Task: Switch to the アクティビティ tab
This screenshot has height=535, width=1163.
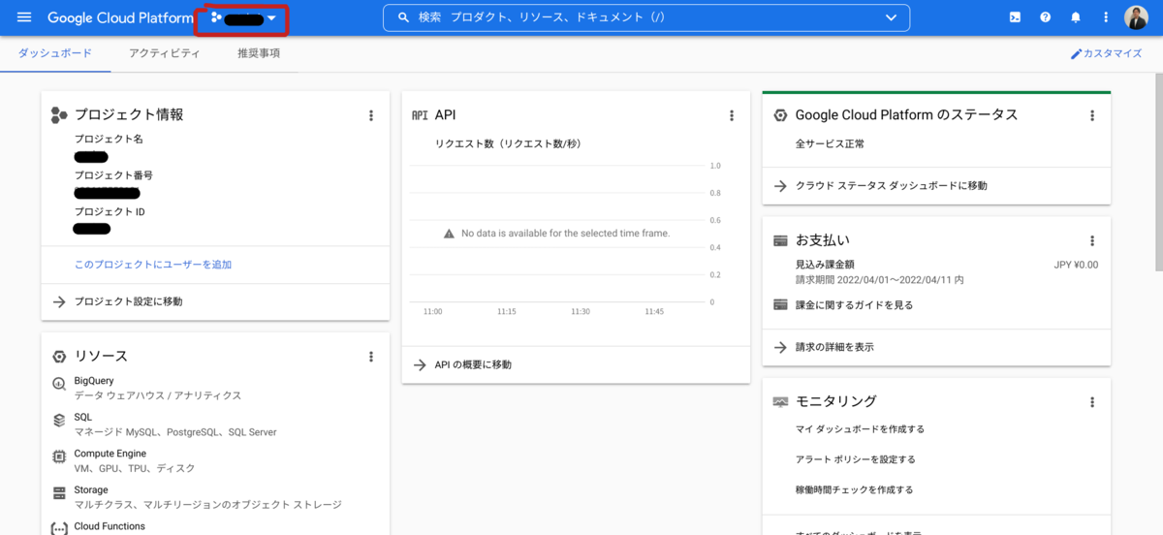Action: 165,53
